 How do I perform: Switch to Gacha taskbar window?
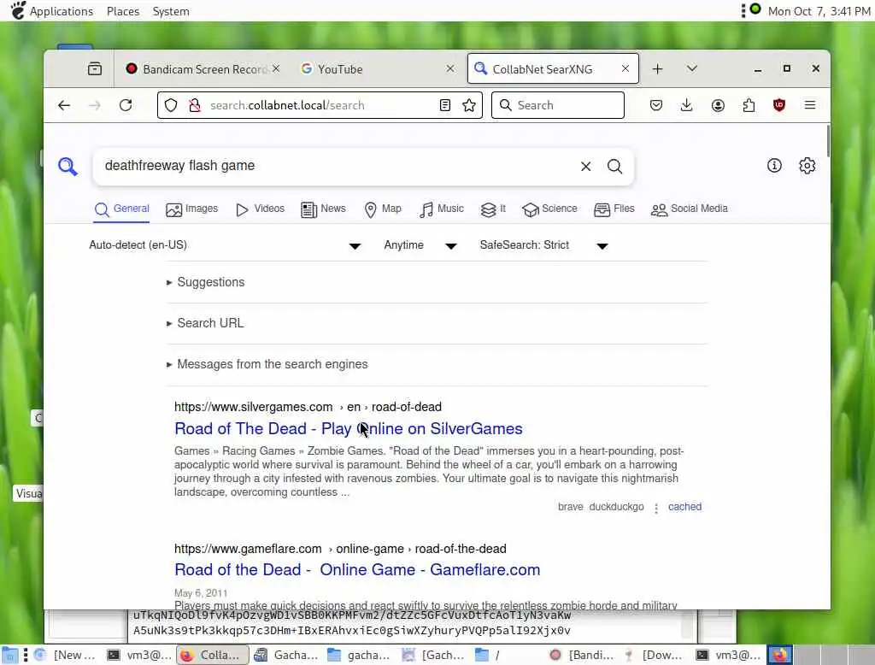[285, 655]
